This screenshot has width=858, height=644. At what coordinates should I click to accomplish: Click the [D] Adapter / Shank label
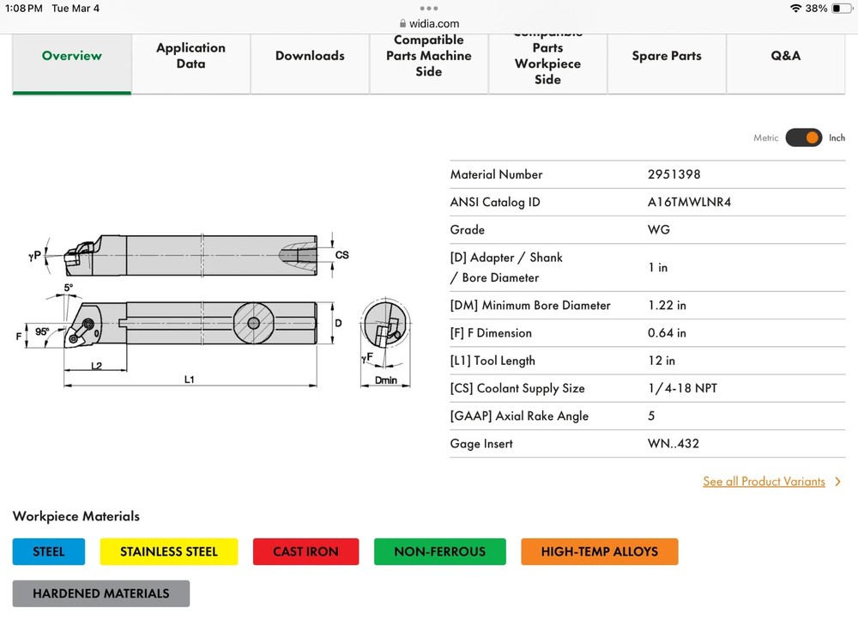(506, 268)
